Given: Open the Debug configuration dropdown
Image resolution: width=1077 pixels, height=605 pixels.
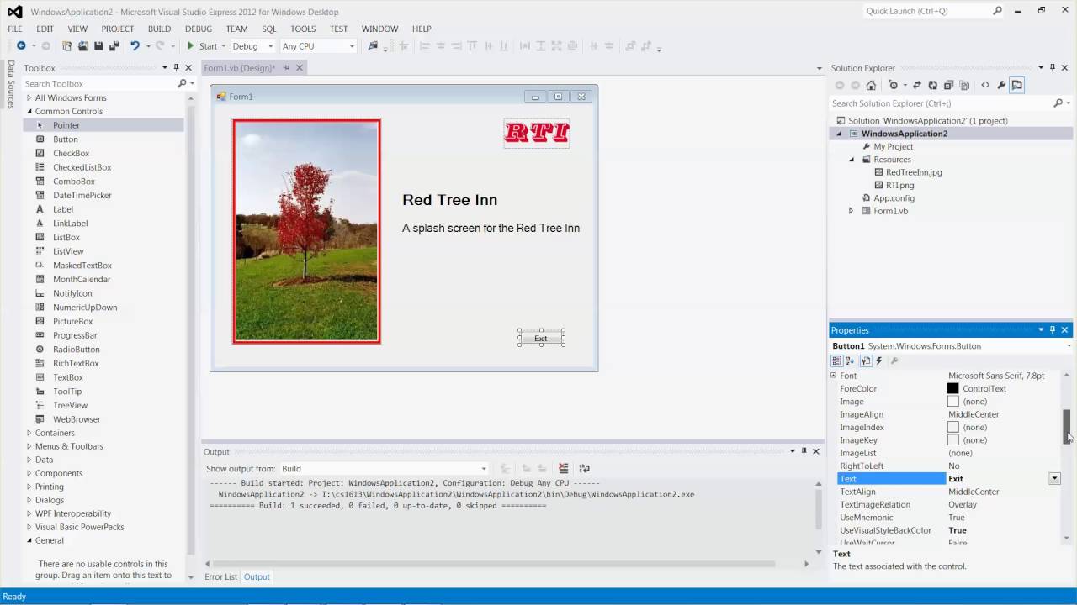Looking at the screenshot, I should [271, 46].
